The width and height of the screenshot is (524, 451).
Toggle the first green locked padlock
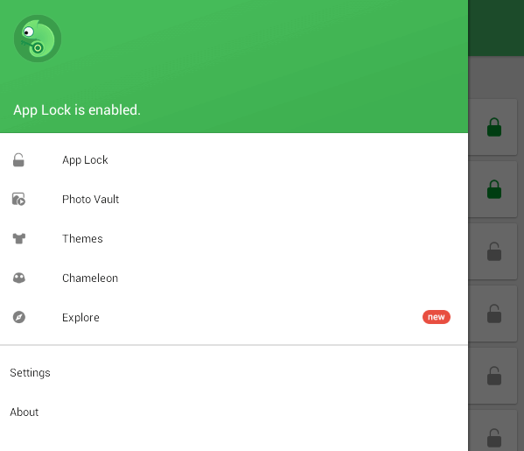(x=494, y=127)
